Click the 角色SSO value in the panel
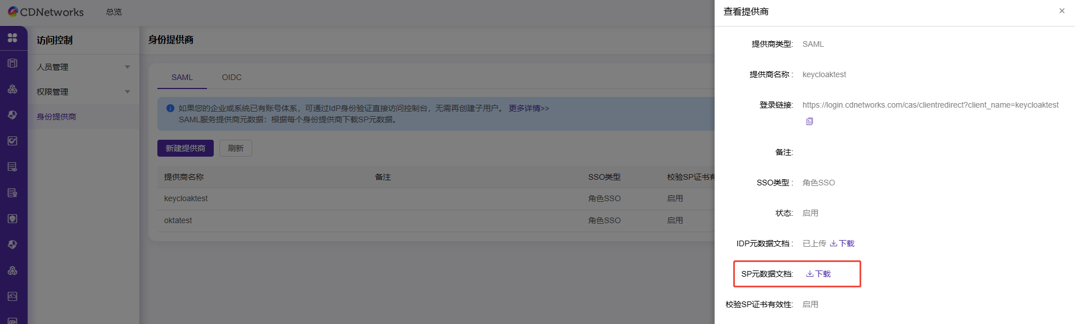1075x324 pixels. tap(819, 183)
